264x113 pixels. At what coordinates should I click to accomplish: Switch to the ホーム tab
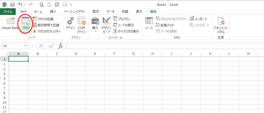38,12
